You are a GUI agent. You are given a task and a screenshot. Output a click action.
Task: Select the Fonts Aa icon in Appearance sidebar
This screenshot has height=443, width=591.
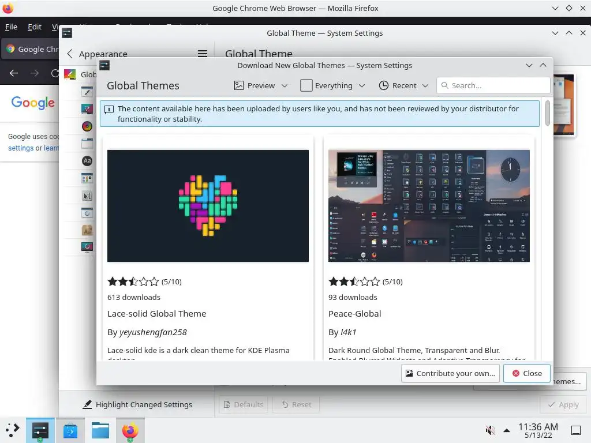(87, 161)
